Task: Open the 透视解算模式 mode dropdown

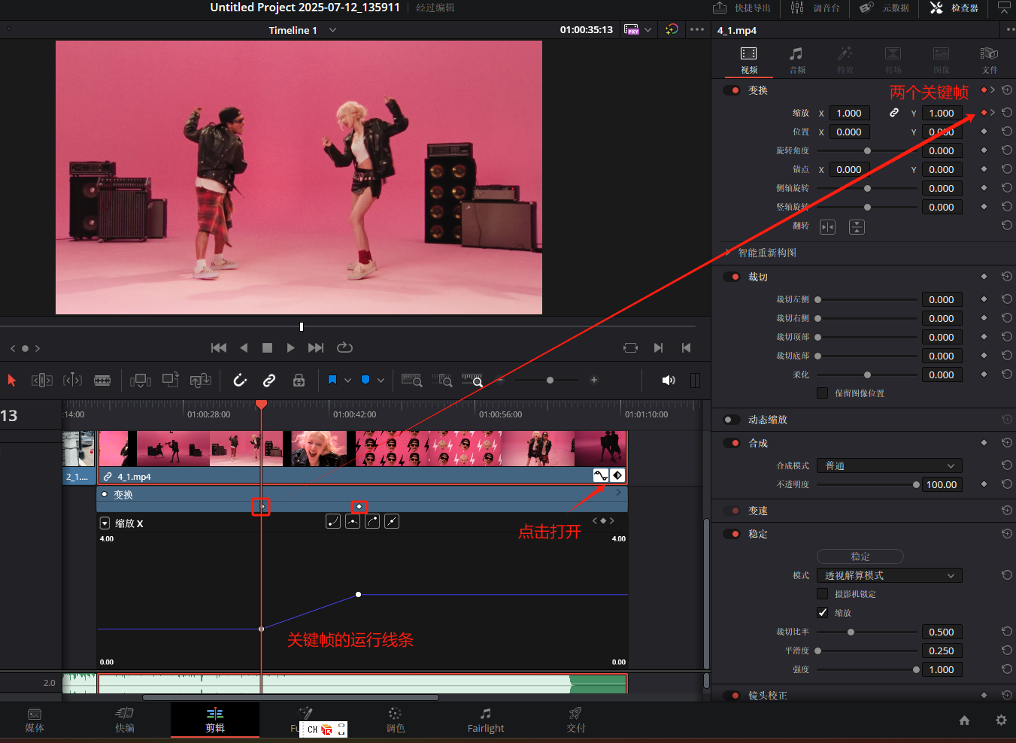Action: (x=889, y=576)
